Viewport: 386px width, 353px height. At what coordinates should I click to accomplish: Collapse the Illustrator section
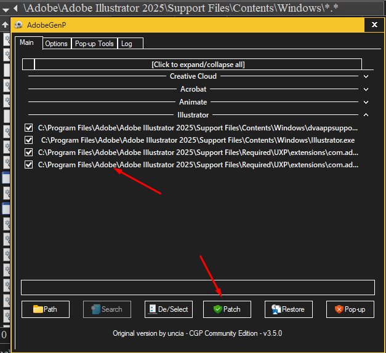[366, 115]
